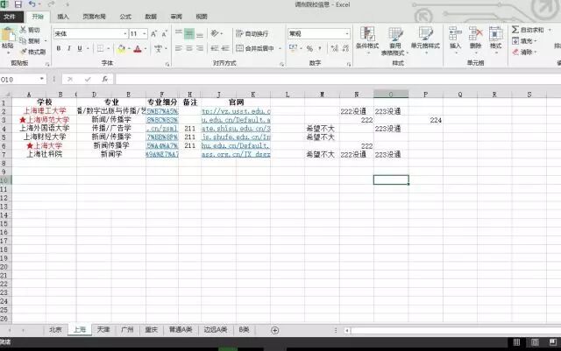Apply percent style number format
The image size is (561, 351).
[309, 48]
